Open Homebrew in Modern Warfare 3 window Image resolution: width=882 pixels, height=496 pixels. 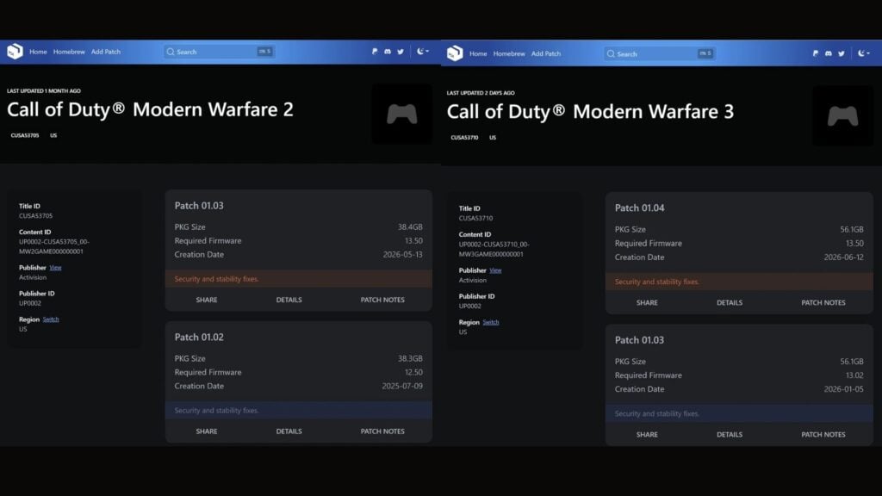509,54
